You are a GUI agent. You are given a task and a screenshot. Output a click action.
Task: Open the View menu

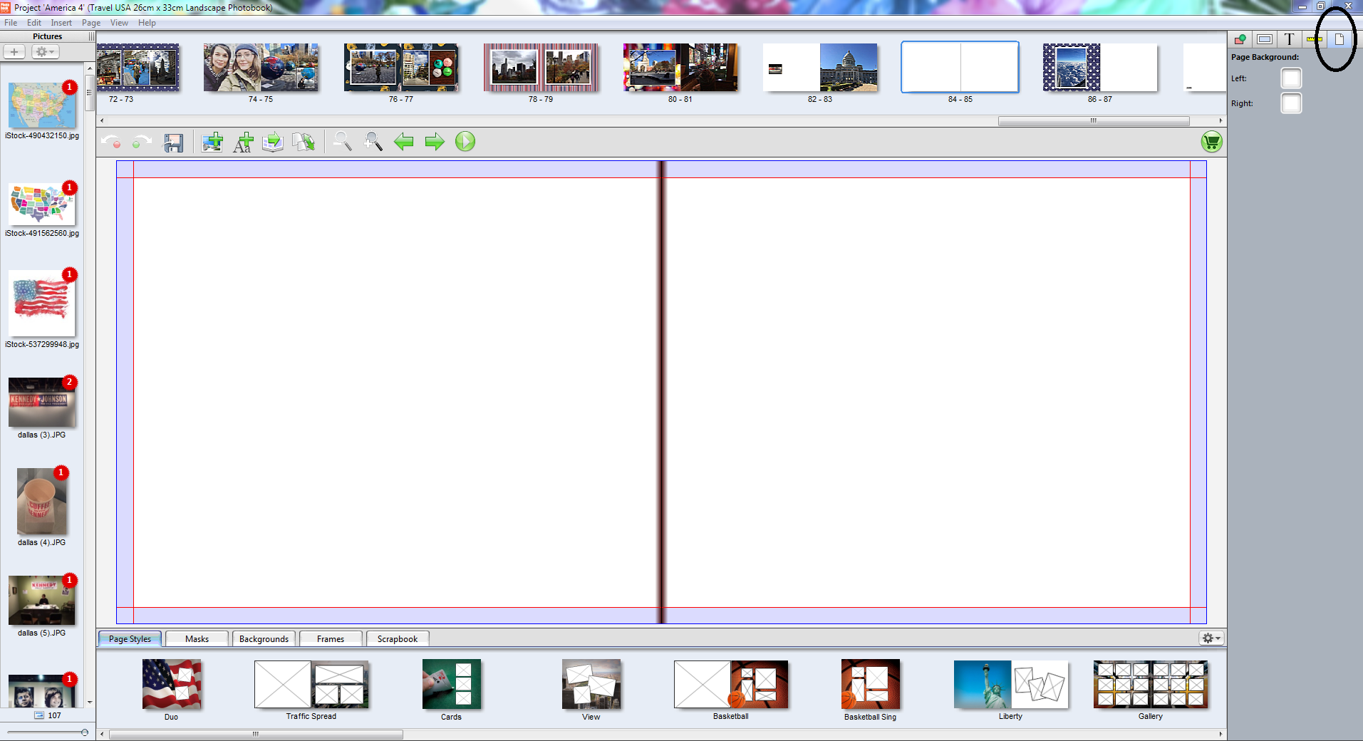click(x=119, y=23)
